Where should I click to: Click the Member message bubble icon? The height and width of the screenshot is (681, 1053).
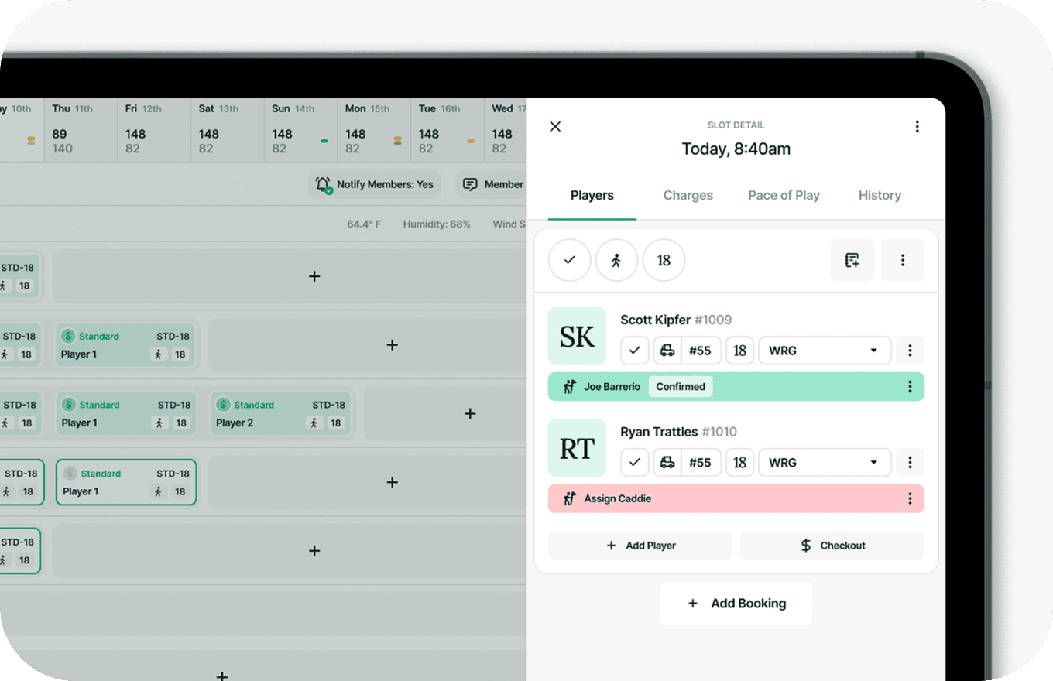(x=470, y=184)
